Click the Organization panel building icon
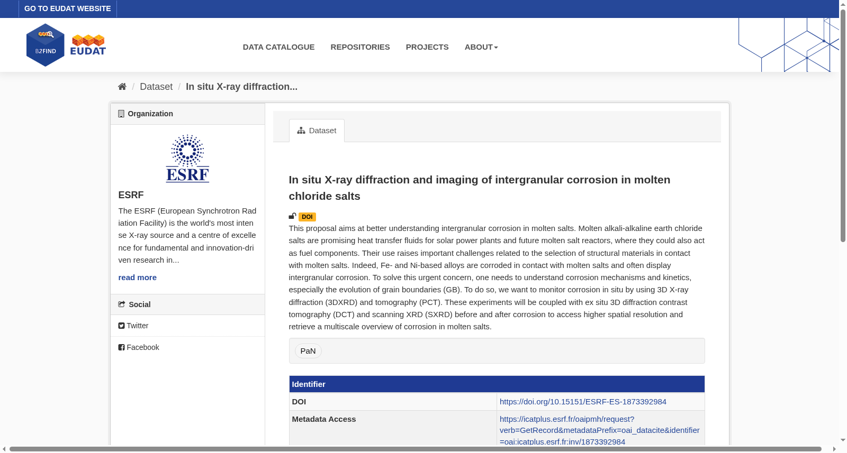 click(121, 114)
